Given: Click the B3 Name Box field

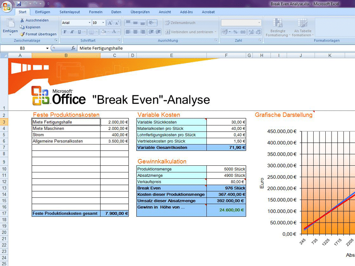Looking at the screenshot, I should coord(23,48).
